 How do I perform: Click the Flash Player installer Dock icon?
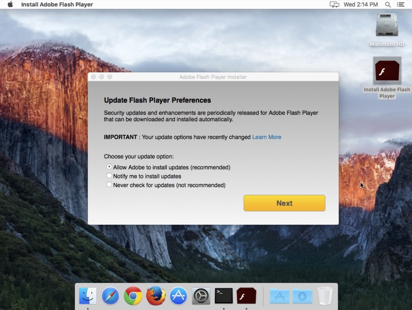(246, 296)
